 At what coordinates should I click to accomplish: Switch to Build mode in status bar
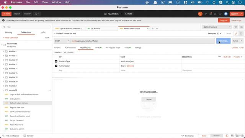coord(204,136)
